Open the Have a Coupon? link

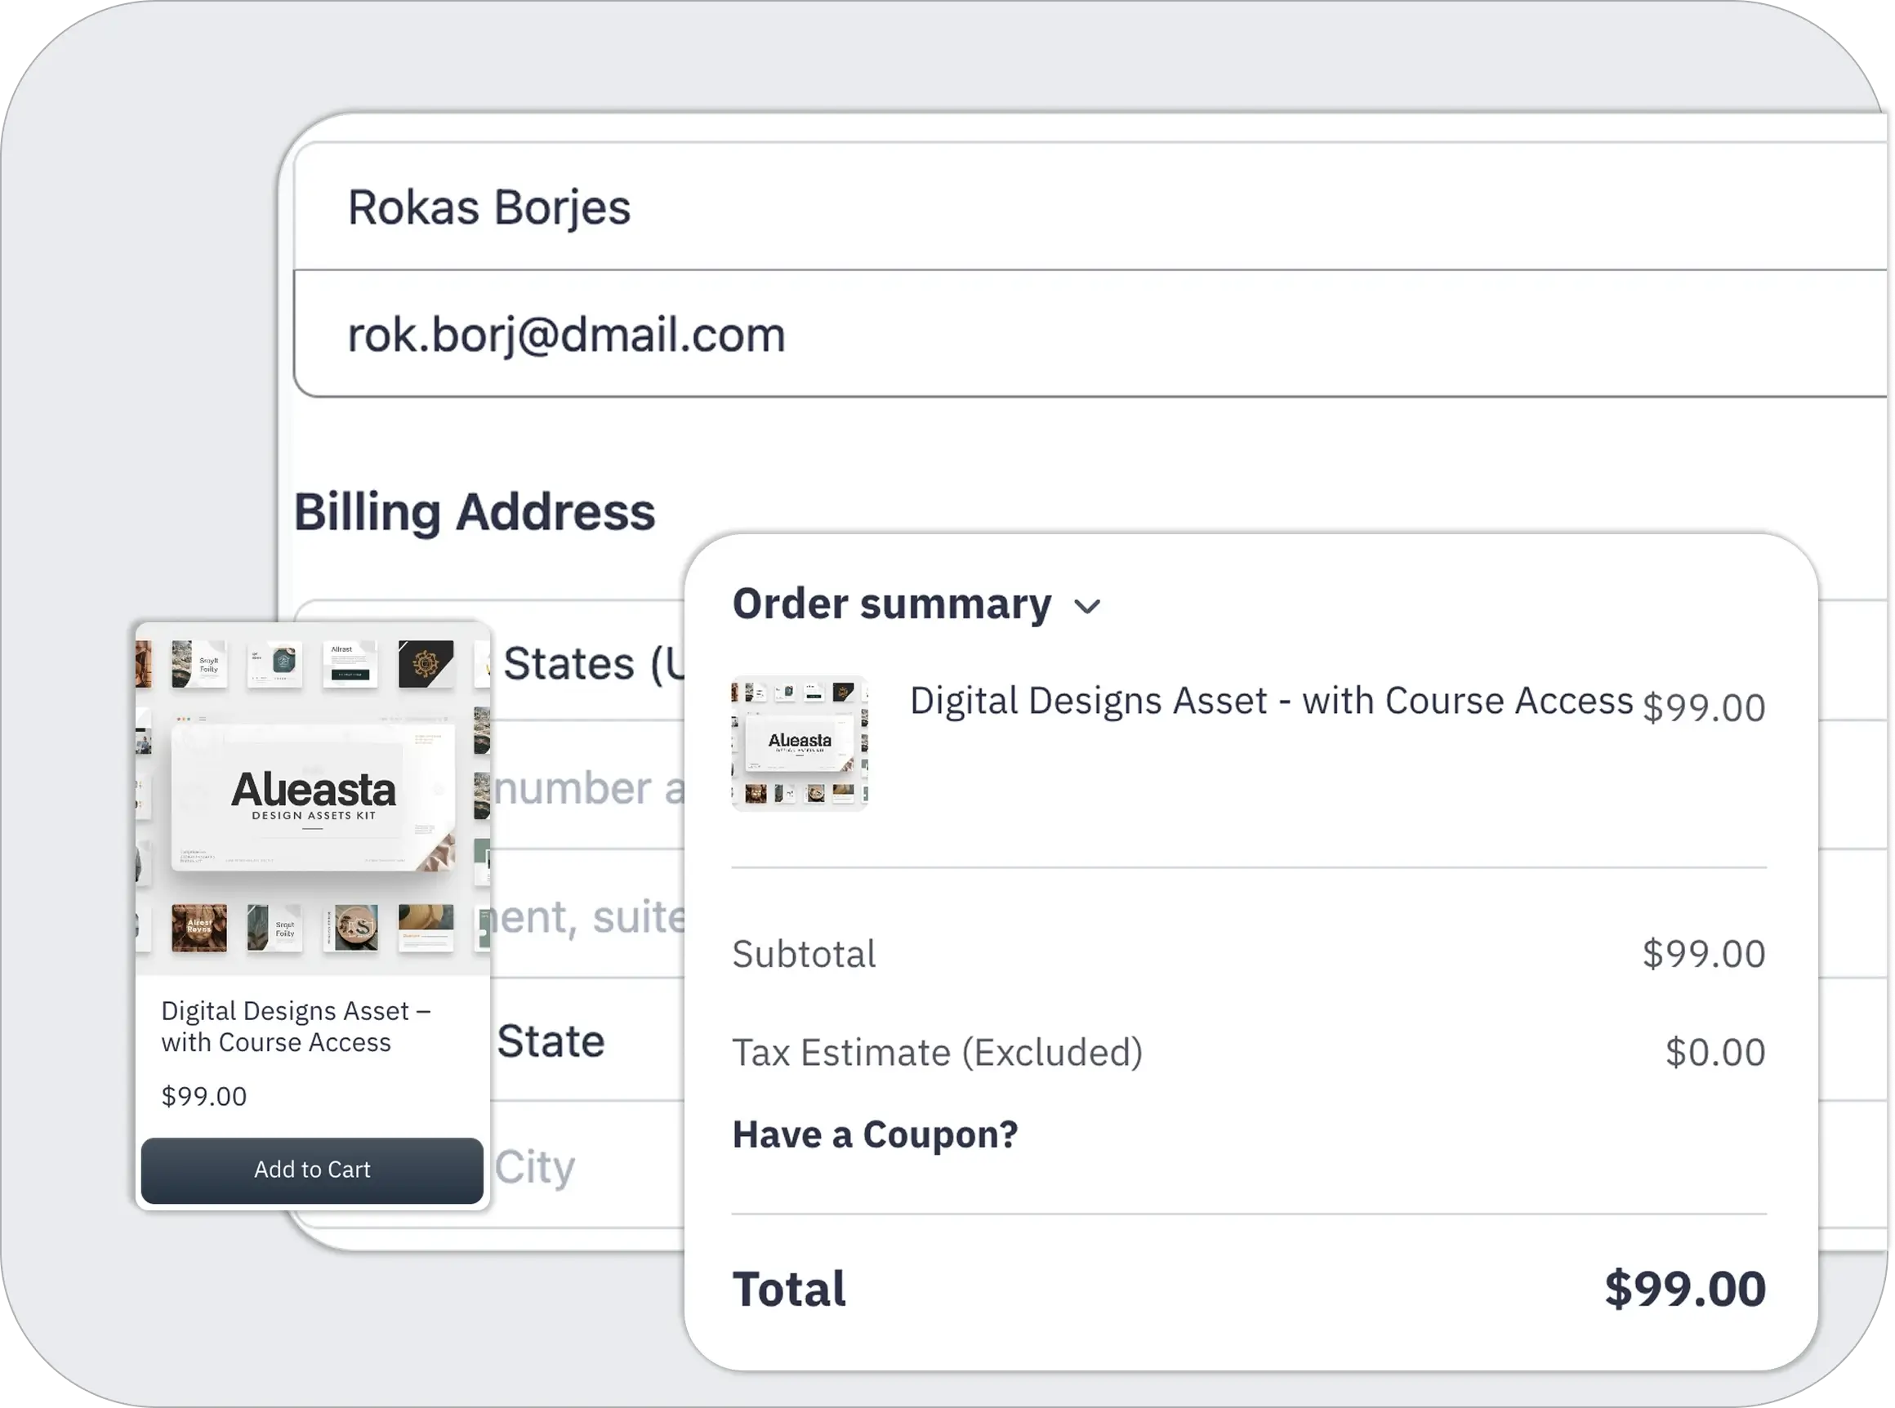[875, 1134]
